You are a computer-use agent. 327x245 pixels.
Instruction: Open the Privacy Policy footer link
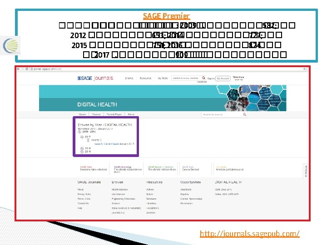coord(84,194)
